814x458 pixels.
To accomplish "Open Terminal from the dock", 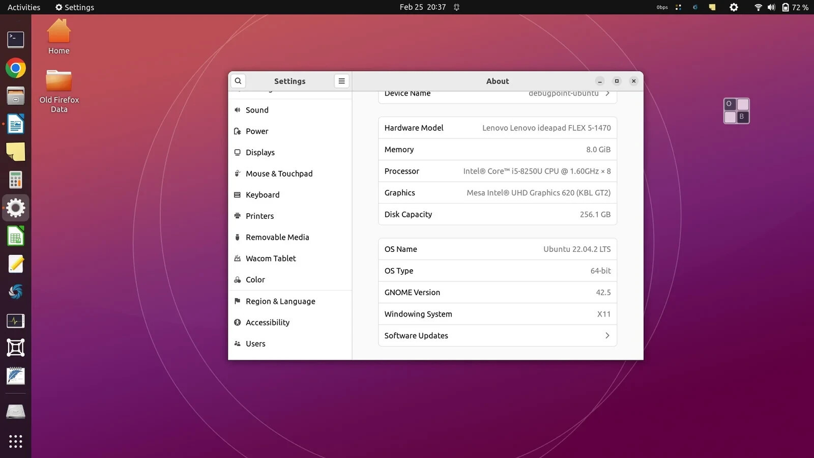I will click(x=16, y=40).
